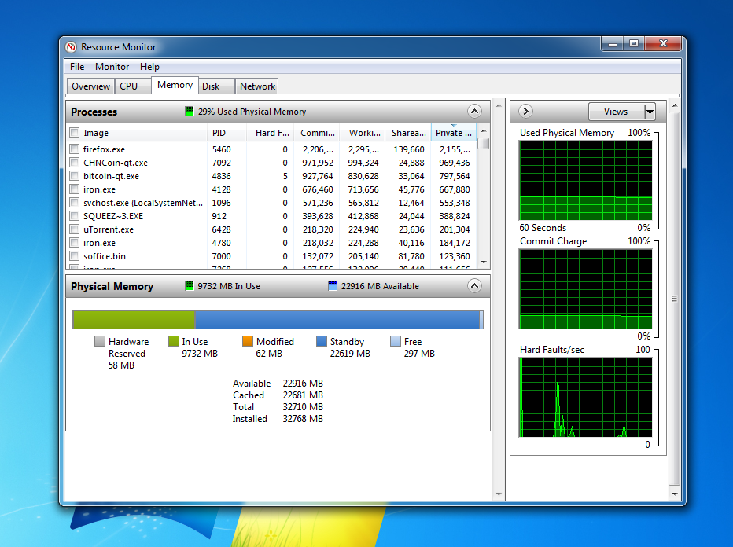Image resolution: width=733 pixels, height=547 pixels.
Task: Click the Used Physical Memory graph
Action: [585, 180]
